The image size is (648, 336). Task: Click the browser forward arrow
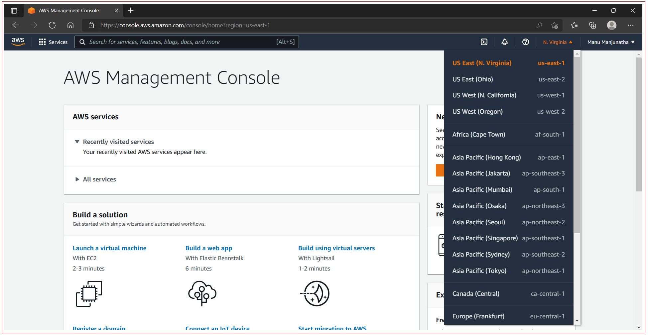click(34, 25)
